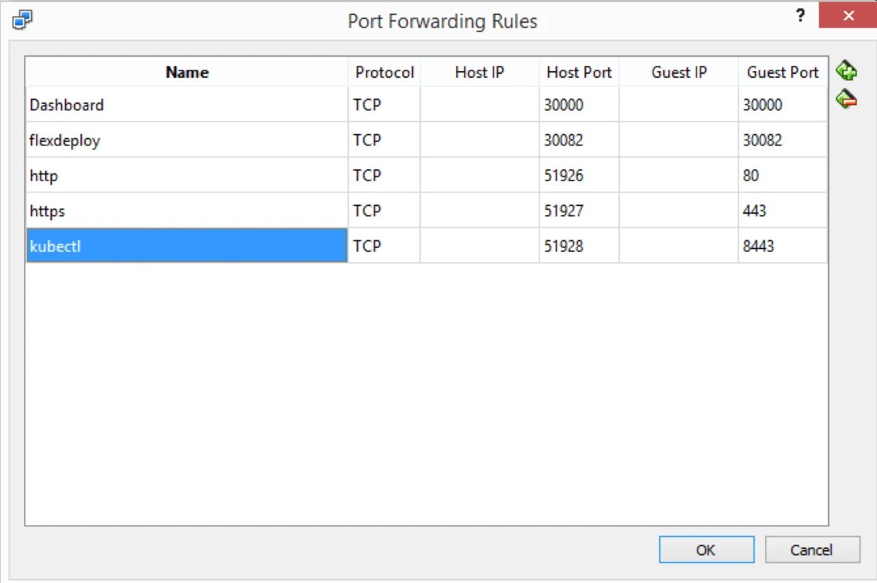Open the Protocol cell of the kubectl rule
This screenshot has height=583, width=877.
click(x=384, y=246)
